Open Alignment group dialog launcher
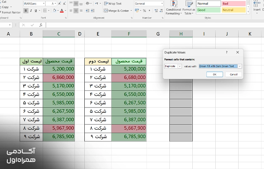 click(x=132, y=18)
